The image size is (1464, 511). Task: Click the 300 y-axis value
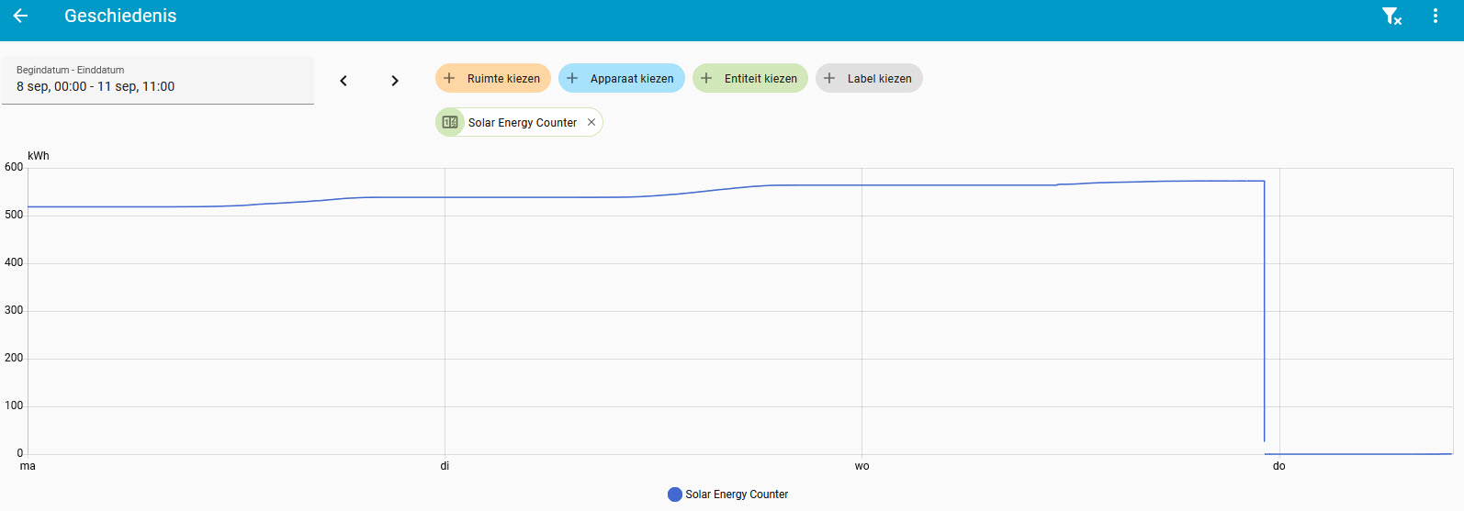[14, 310]
